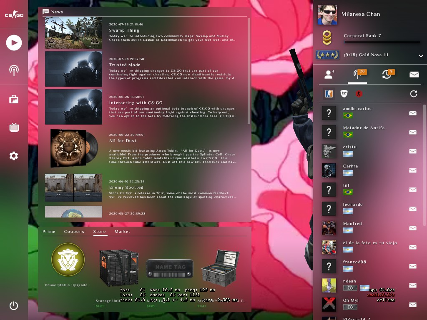Screen dimensions: 427x320
Task: Click the Gold Nova III rank badge
Action: [327, 55]
